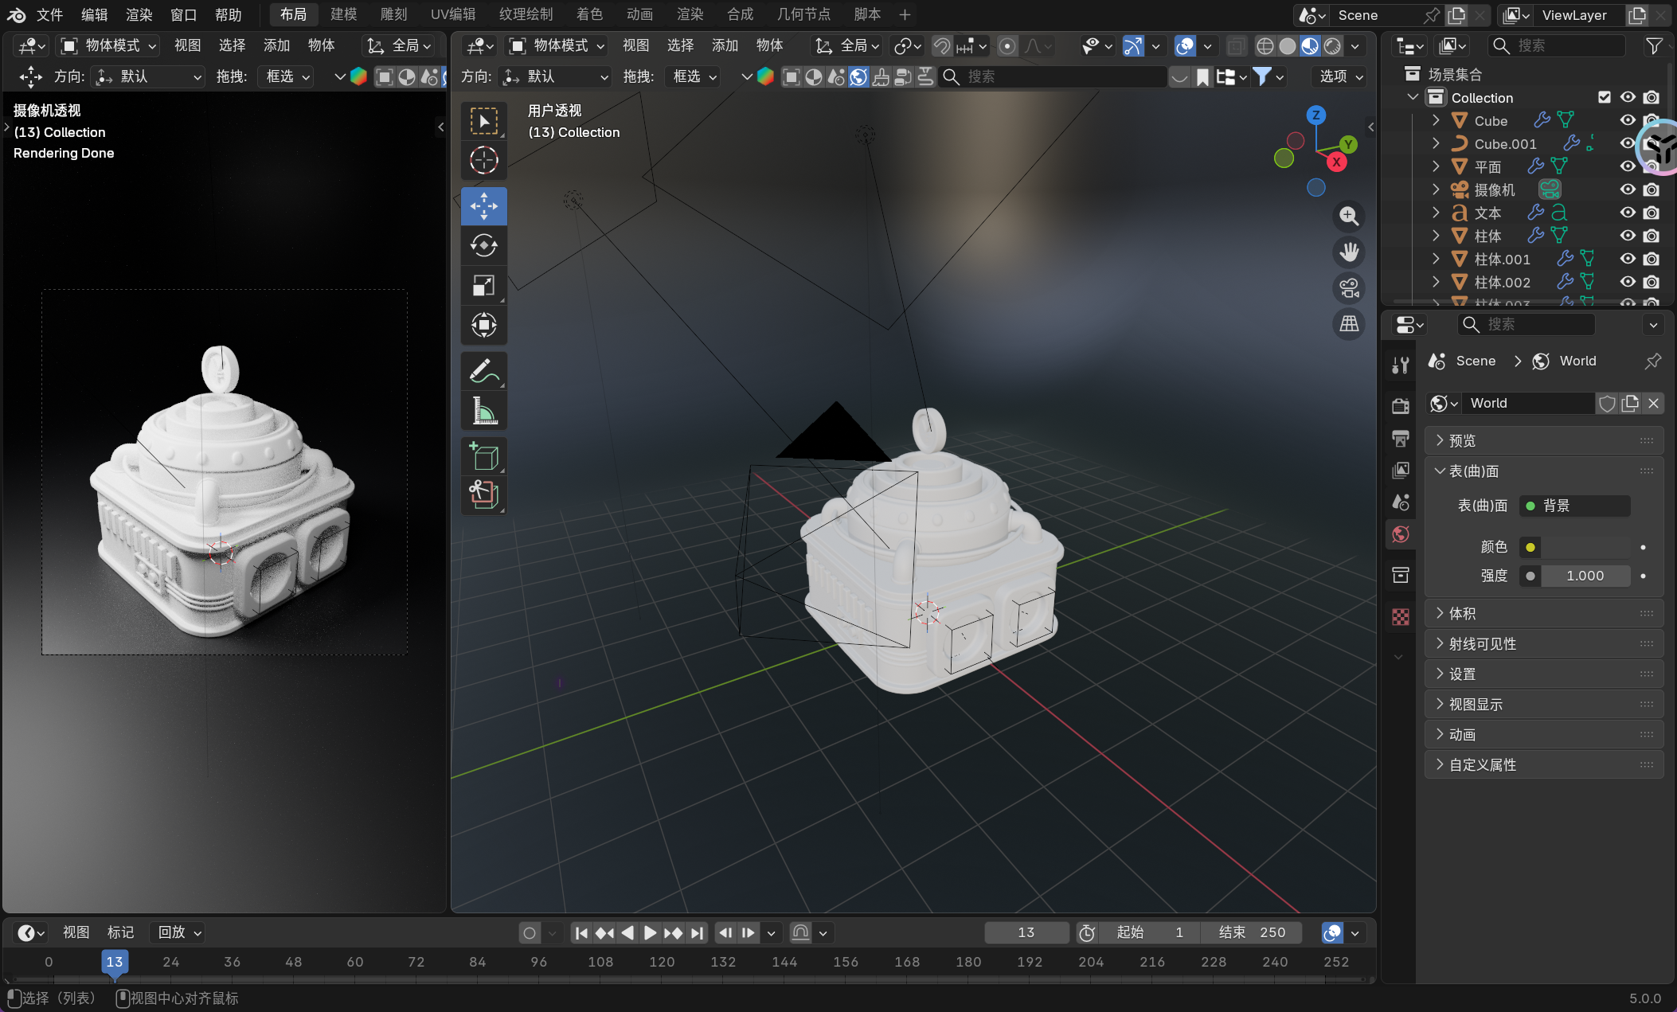The width and height of the screenshot is (1677, 1012).
Task: Click the pan view hand icon
Action: (1349, 252)
